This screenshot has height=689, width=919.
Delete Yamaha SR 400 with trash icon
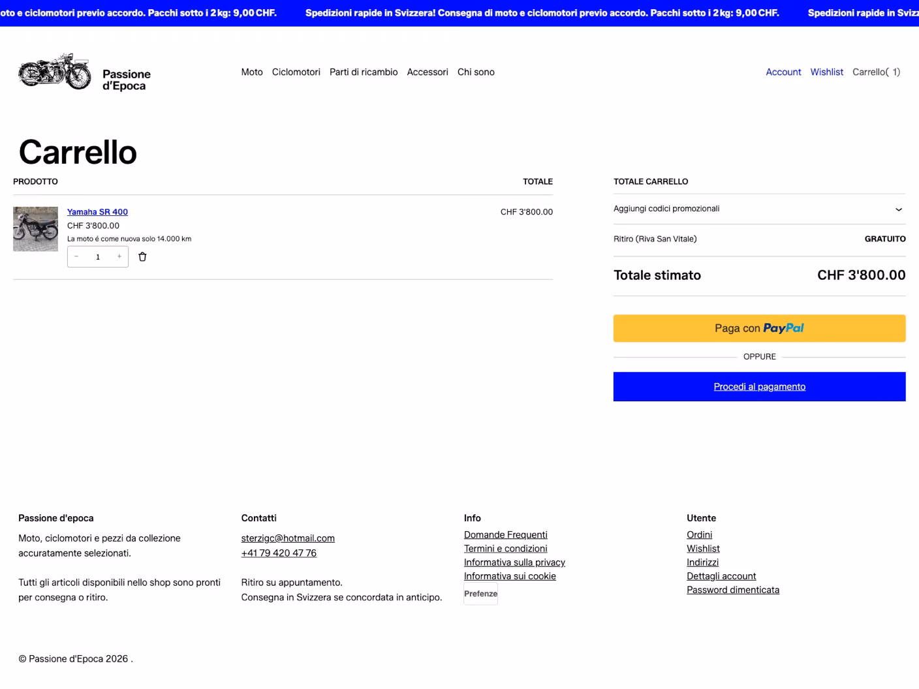[x=142, y=257]
